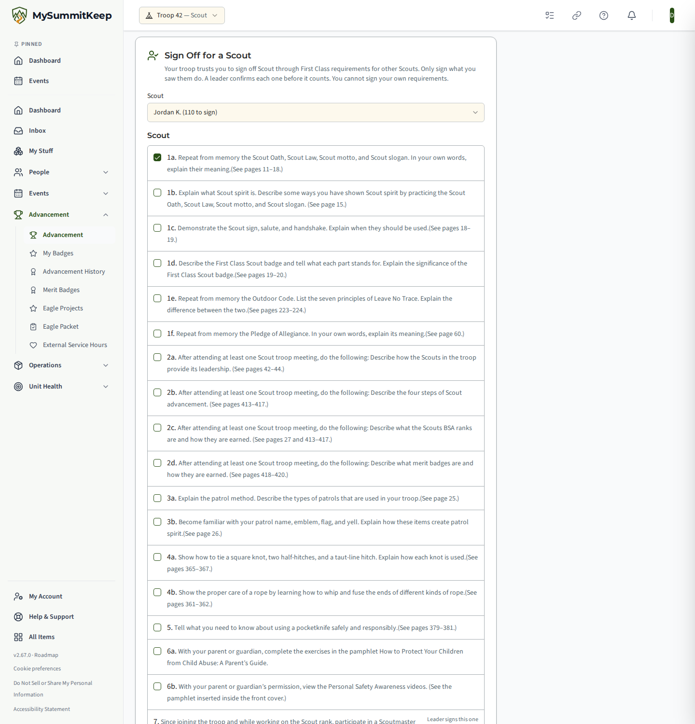Check requirement 1b Scout spirit checkbox
695x724 pixels.
point(157,193)
